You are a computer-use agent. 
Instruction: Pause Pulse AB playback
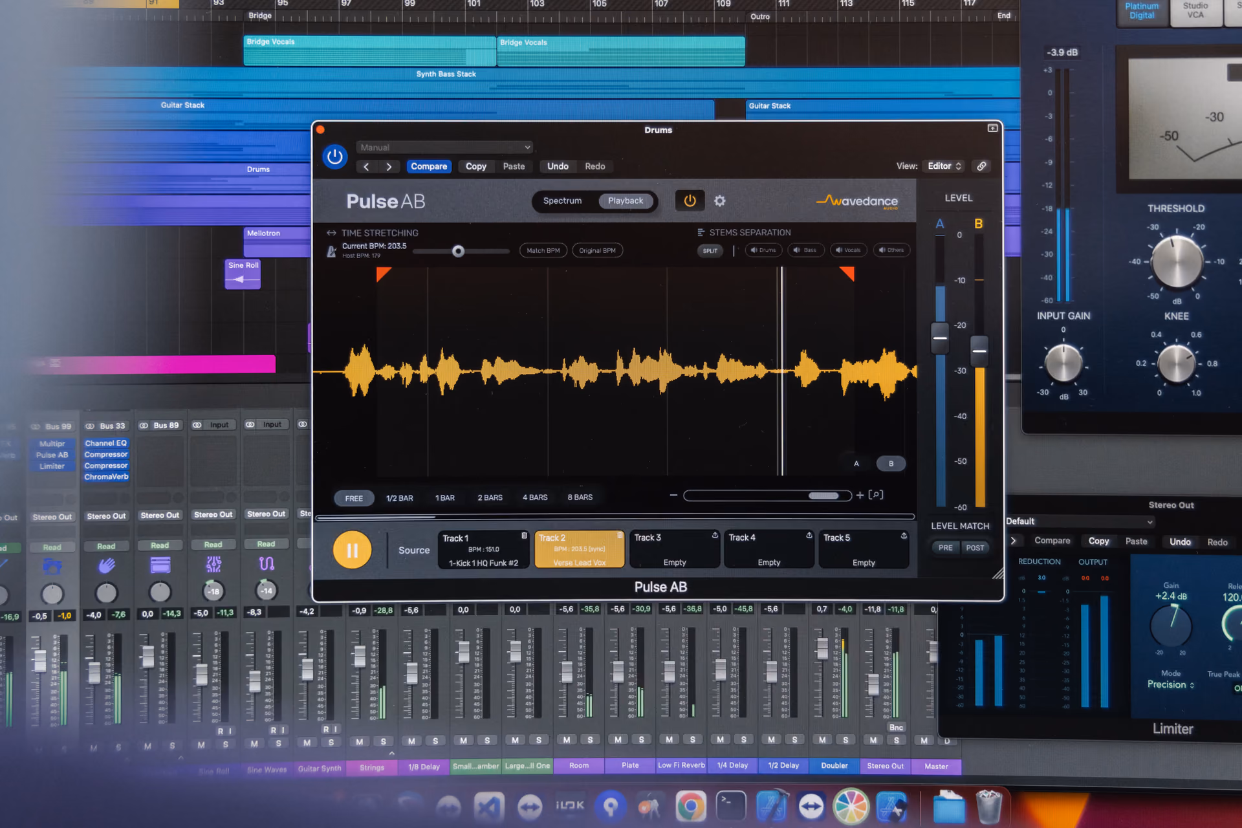tap(352, 550)
